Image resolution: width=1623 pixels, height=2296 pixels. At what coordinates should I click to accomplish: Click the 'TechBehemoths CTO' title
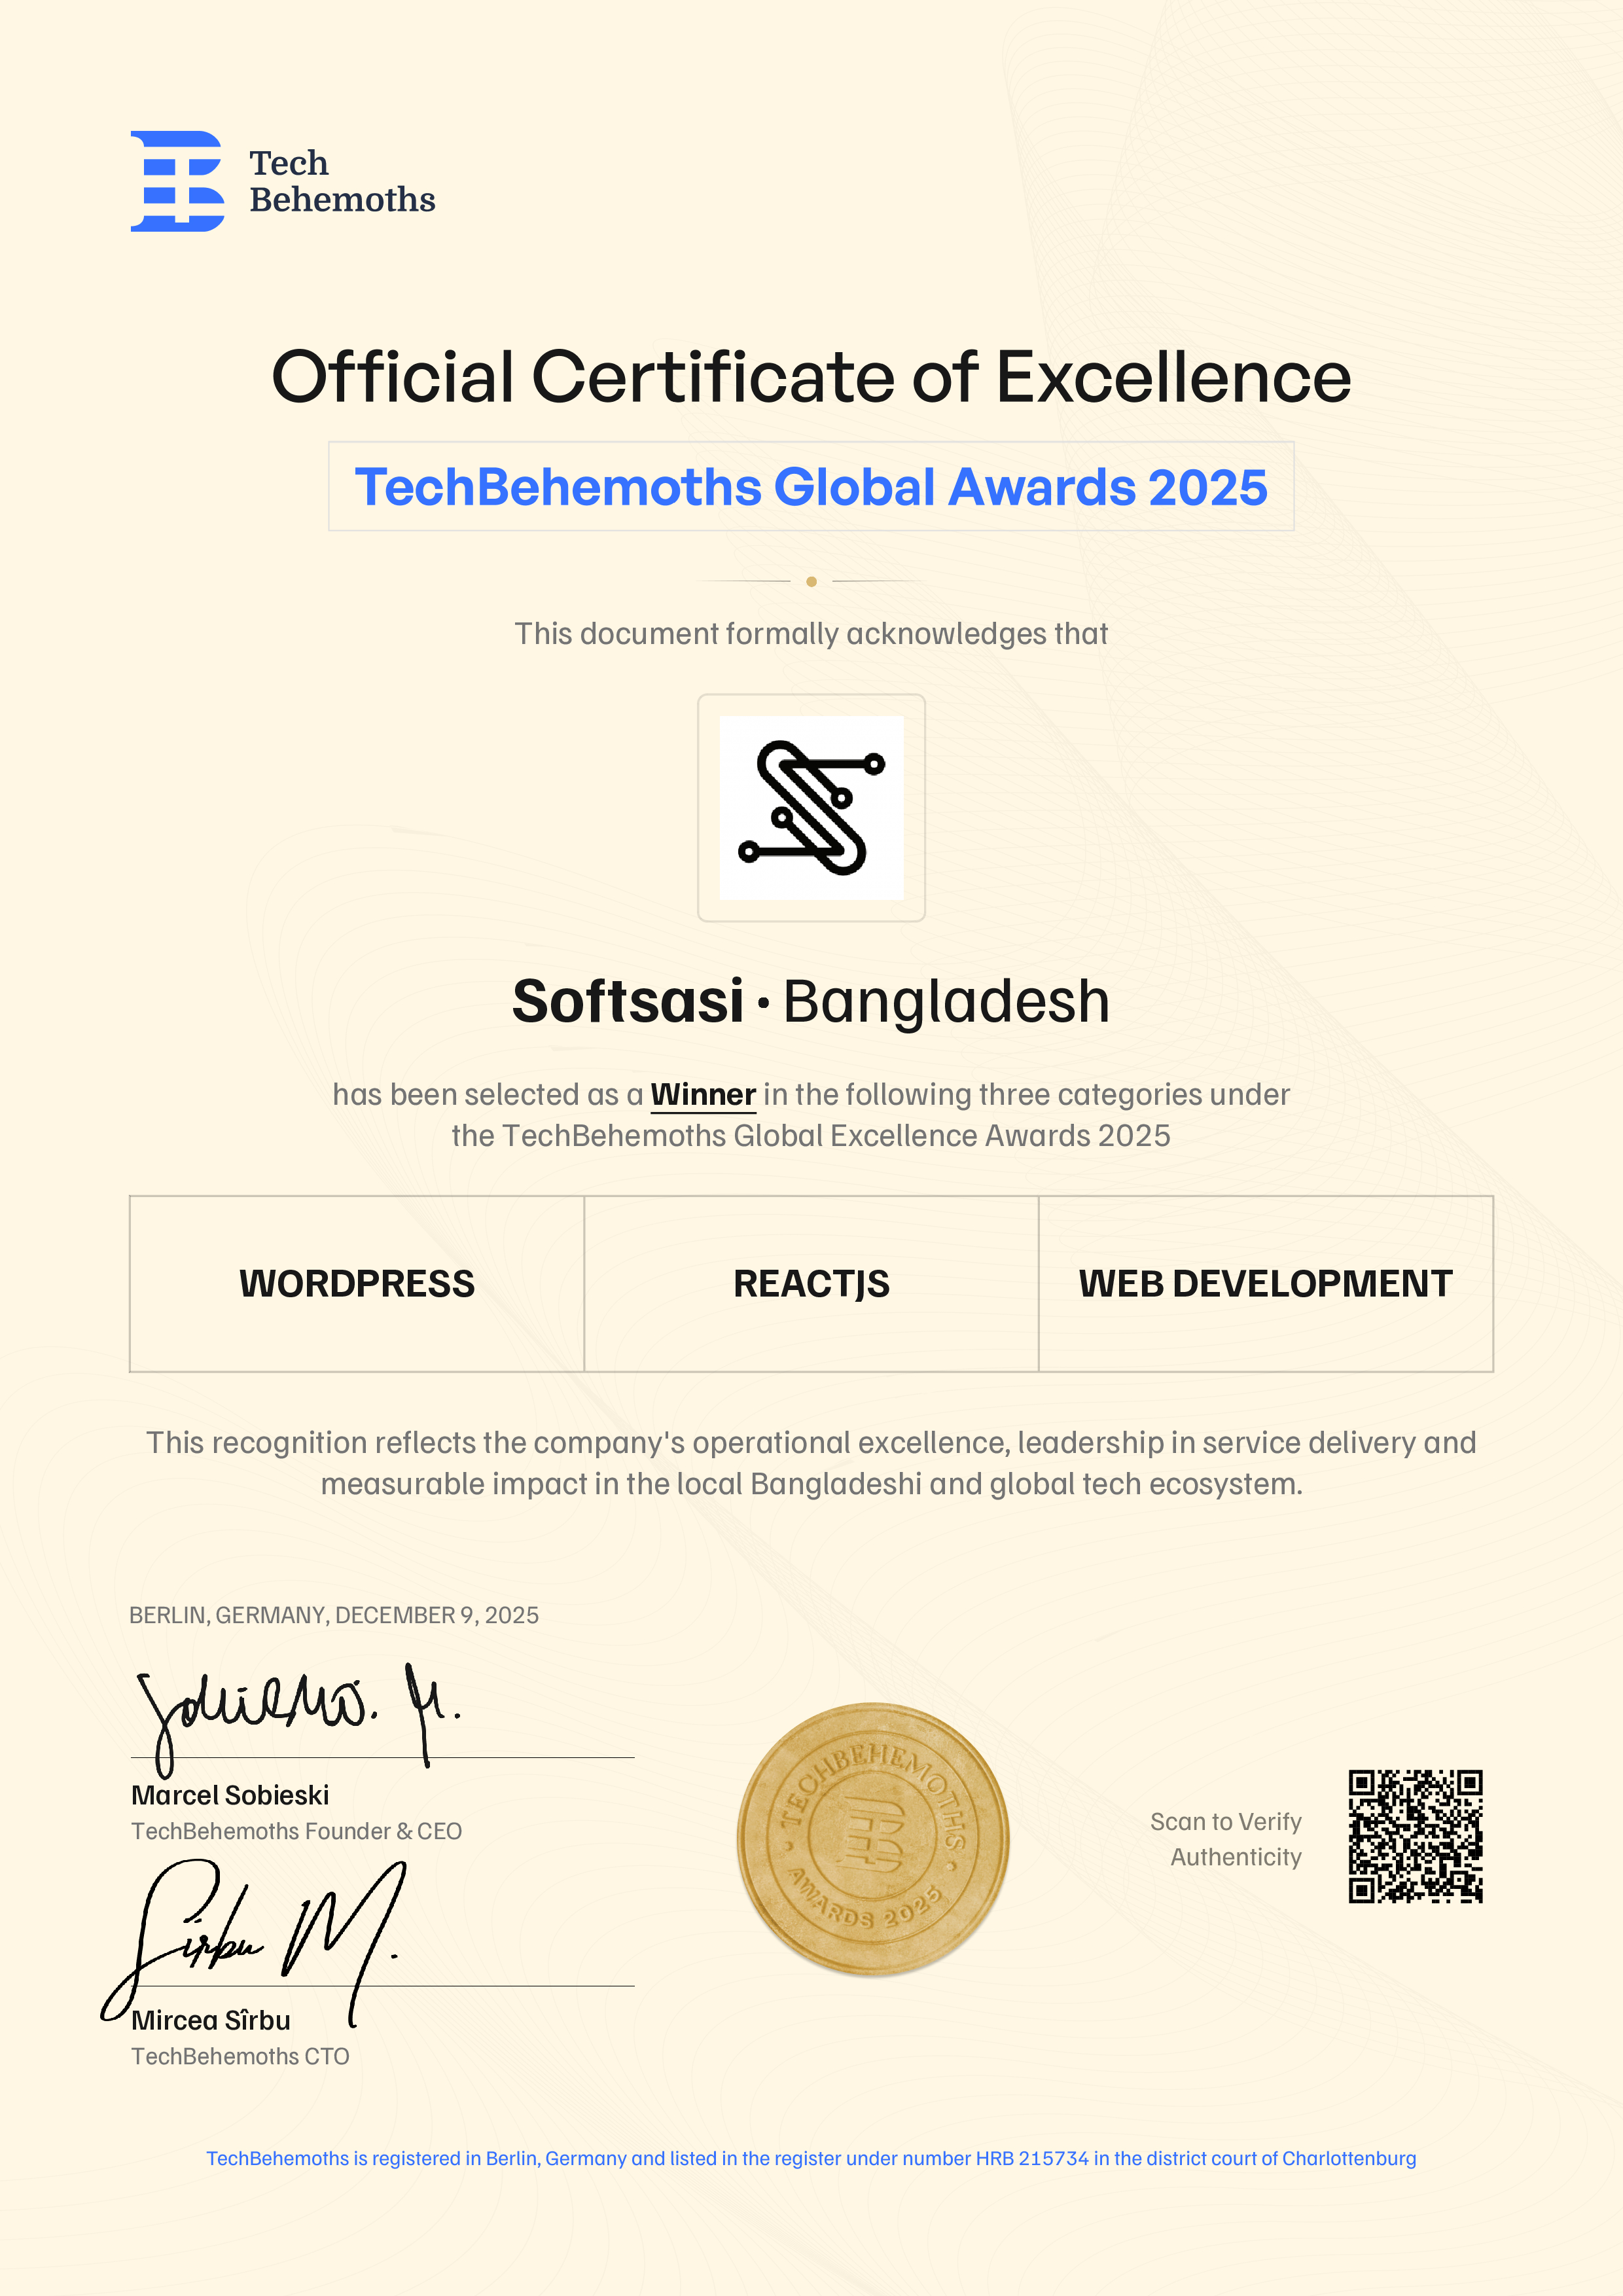(240, 2056)
